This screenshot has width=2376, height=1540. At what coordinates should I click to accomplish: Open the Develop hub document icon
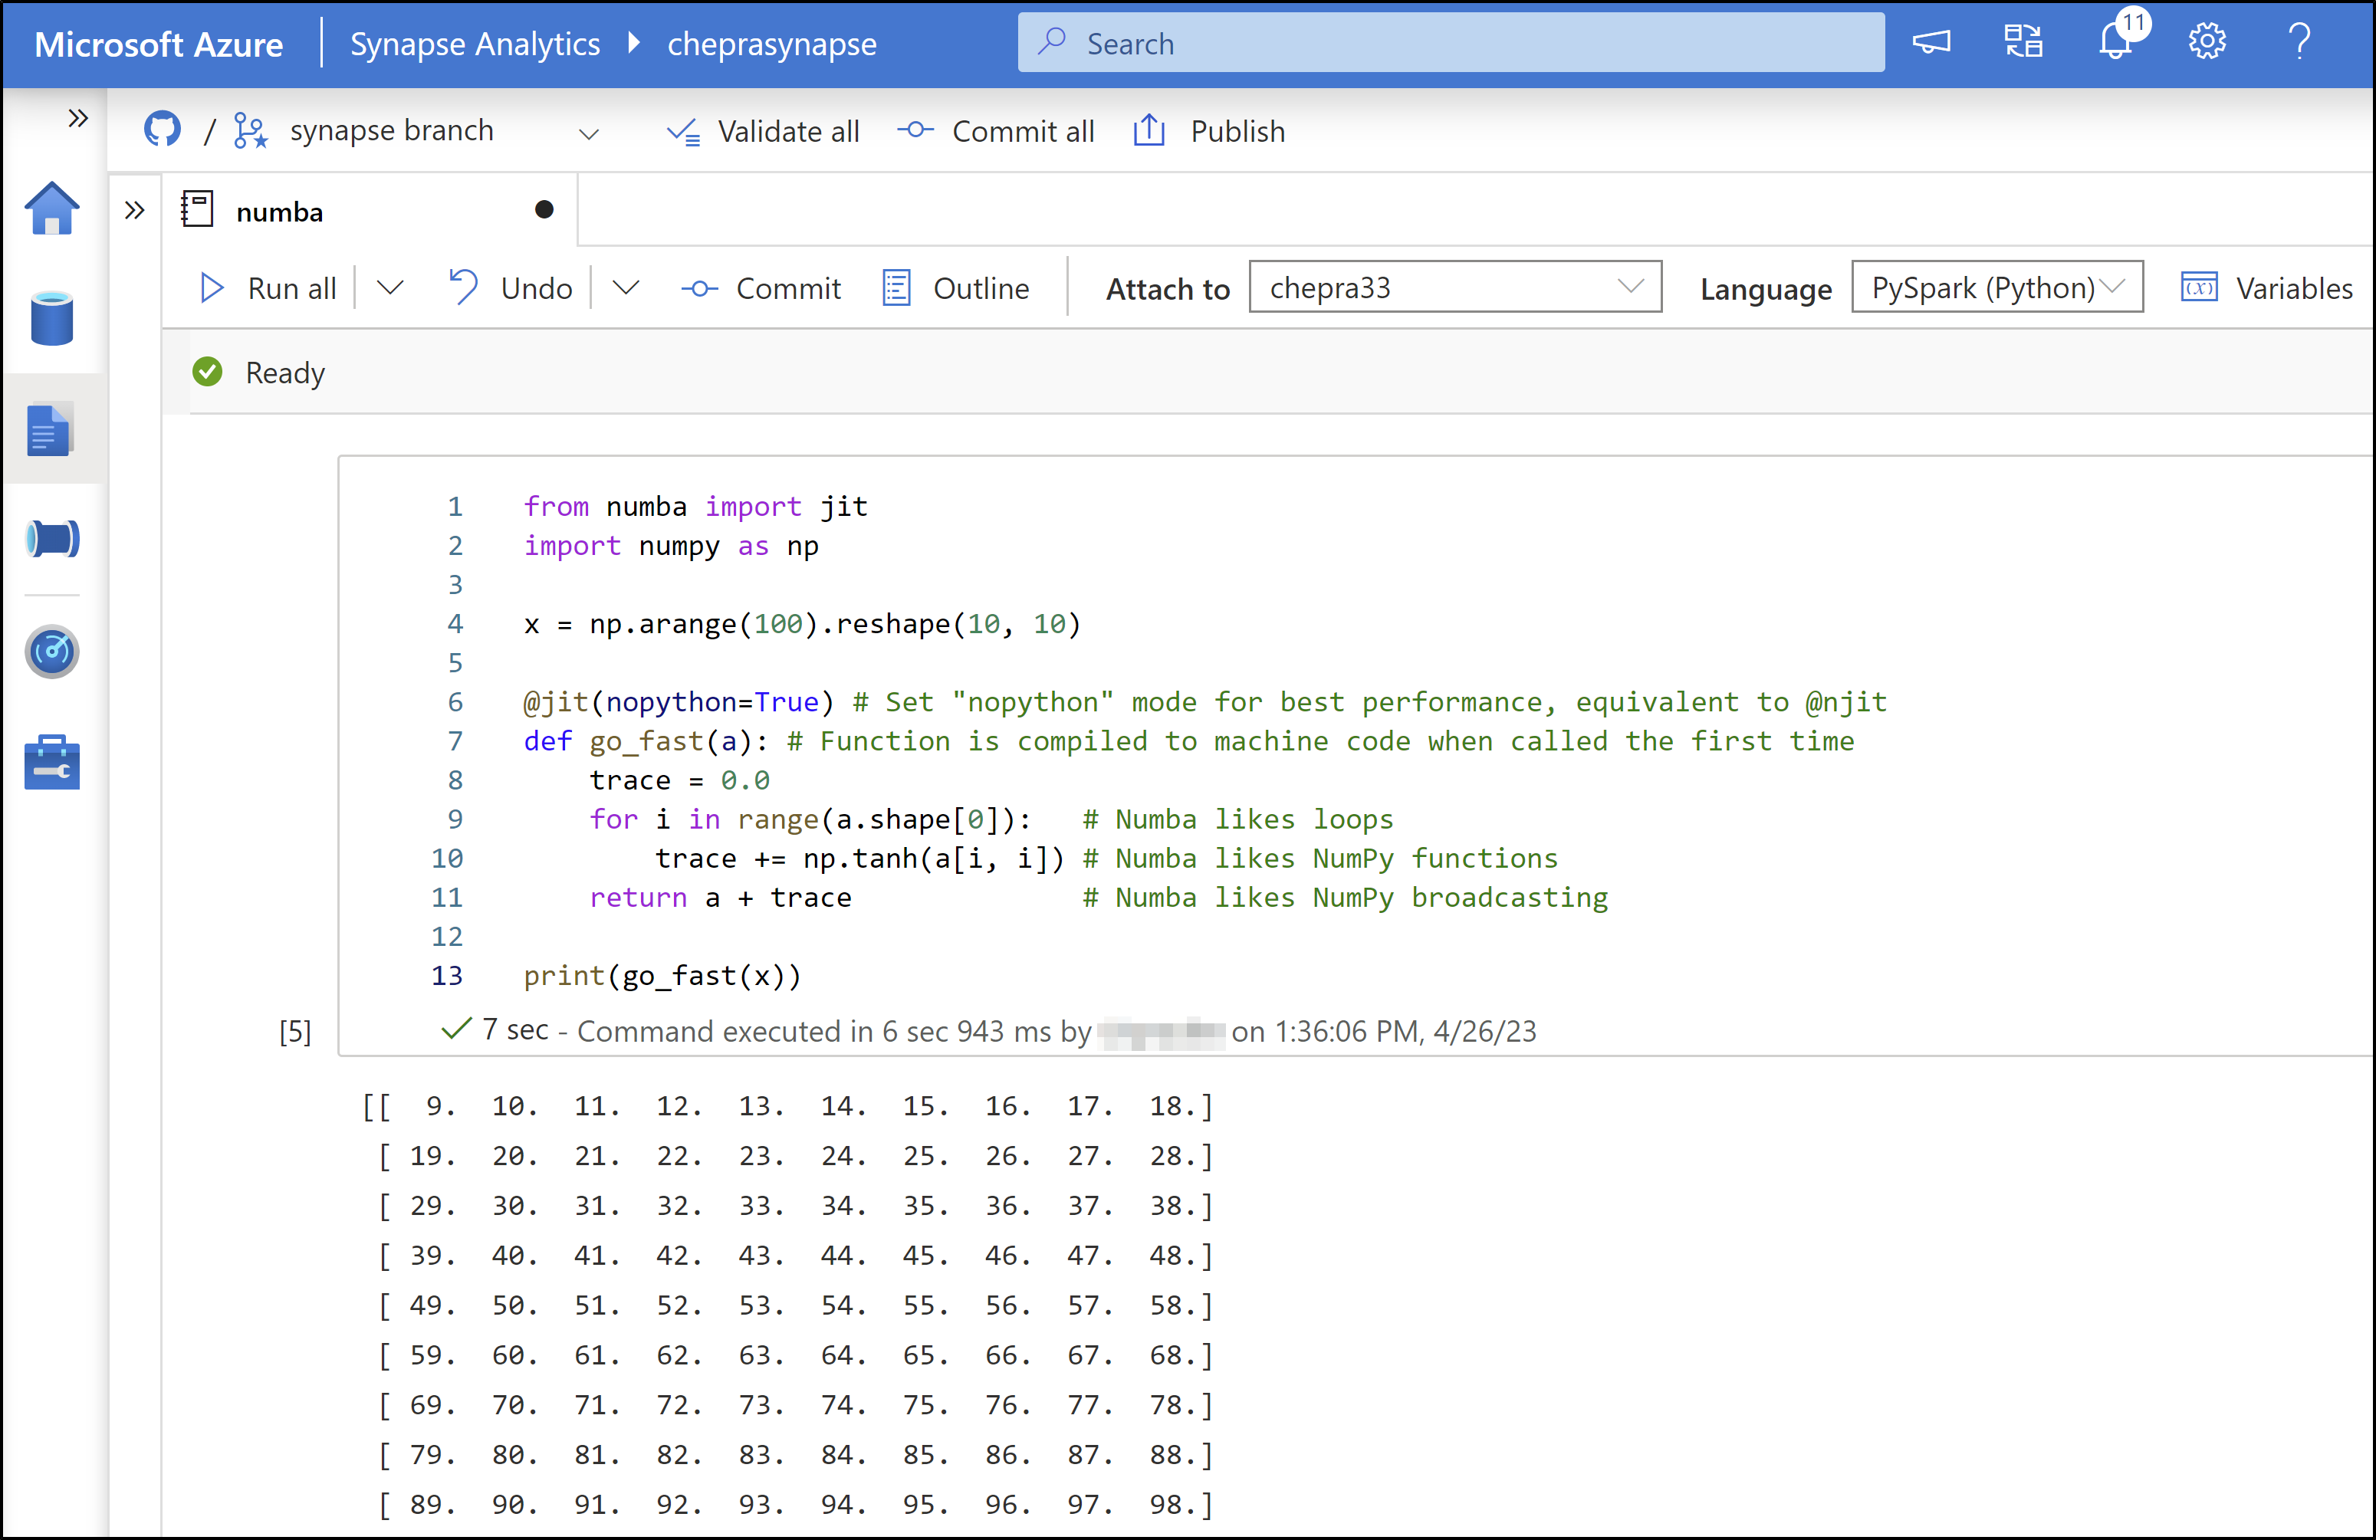50,429
